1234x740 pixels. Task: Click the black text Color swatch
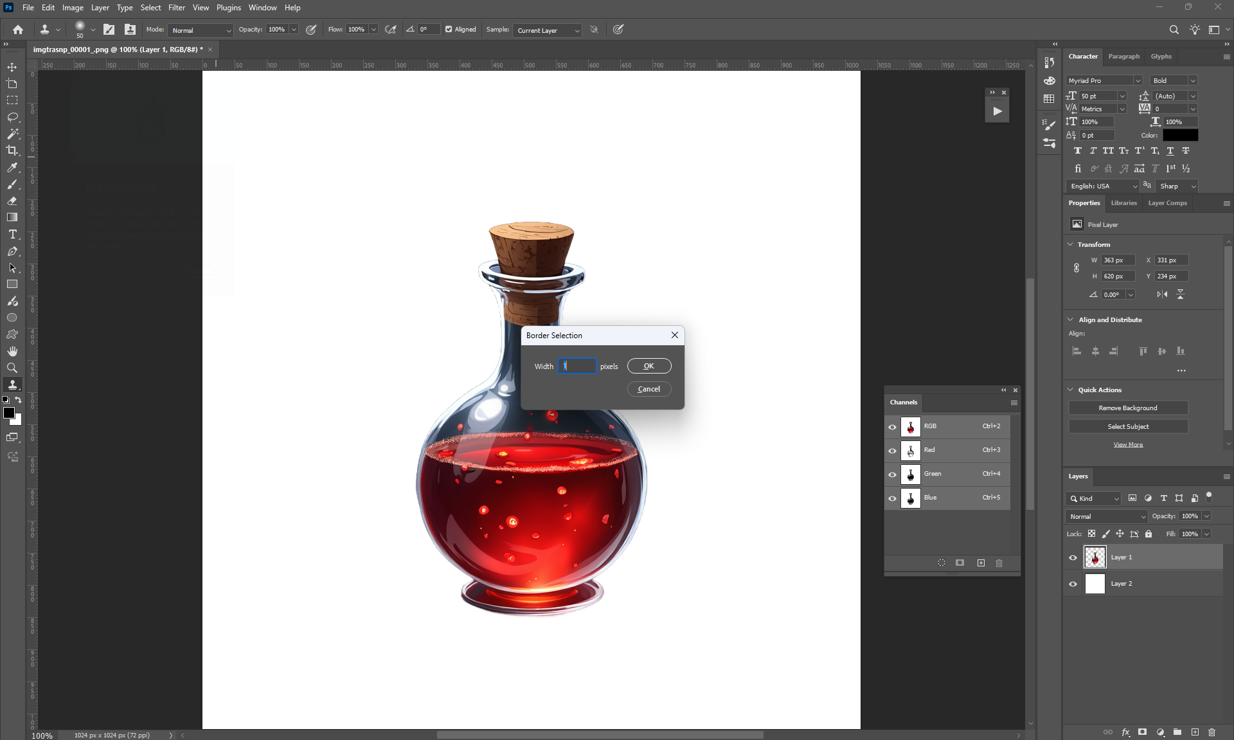[1180, 135]
